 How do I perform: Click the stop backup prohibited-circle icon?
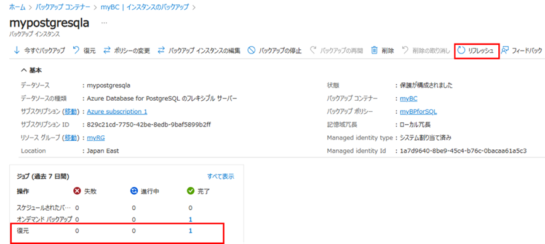pos(252,50)
